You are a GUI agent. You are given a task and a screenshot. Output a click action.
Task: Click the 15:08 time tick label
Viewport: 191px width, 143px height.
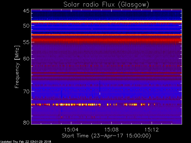pyautogui.click(x=111, y=130)
